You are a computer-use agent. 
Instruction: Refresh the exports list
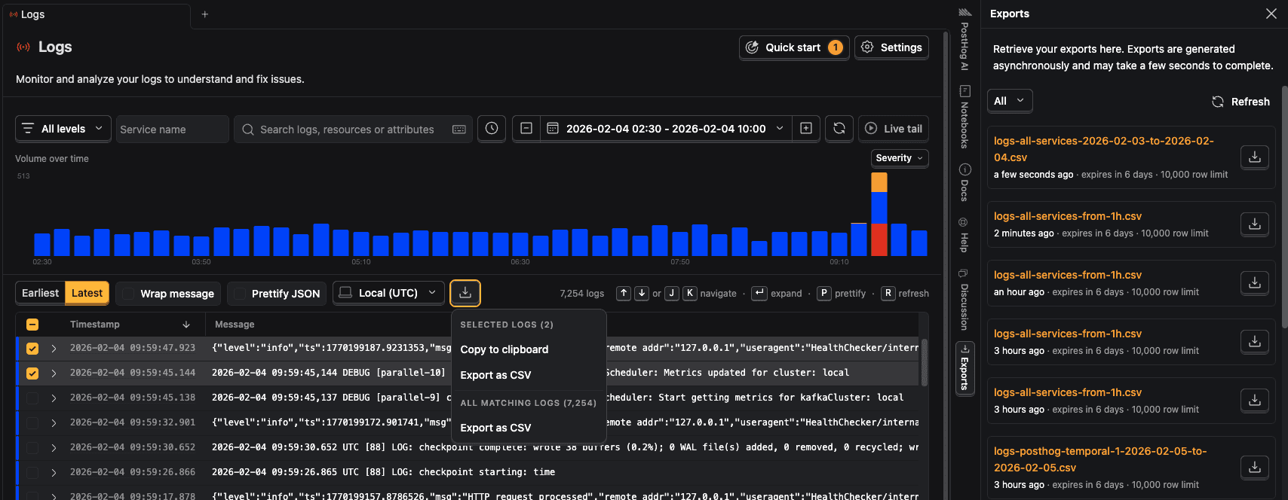click(x=1240, y=102)
